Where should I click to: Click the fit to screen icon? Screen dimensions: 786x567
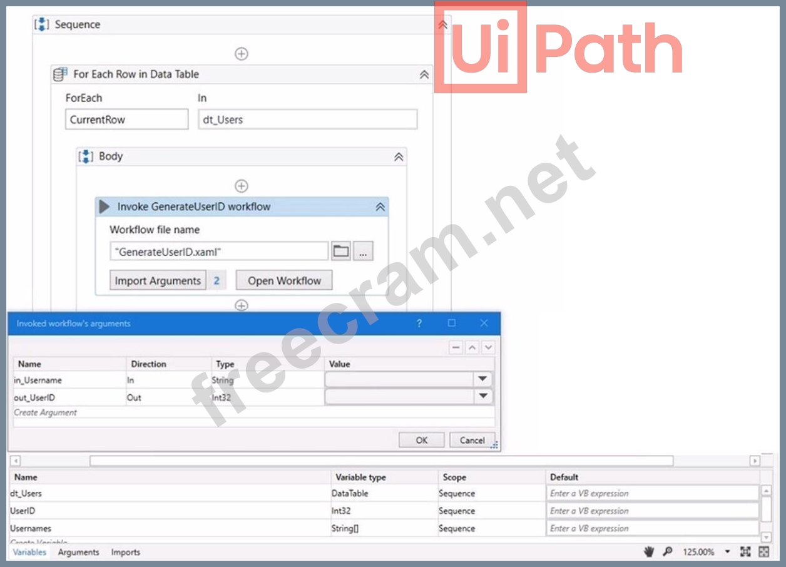[x=745, y=551]
